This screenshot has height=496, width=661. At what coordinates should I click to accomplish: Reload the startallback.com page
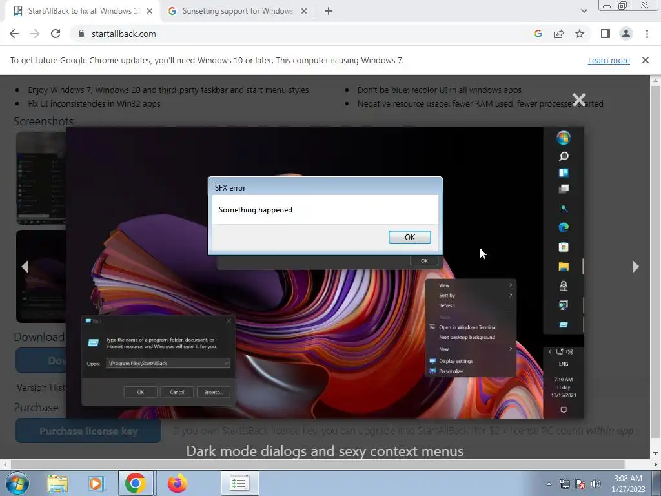click(56, 34)
